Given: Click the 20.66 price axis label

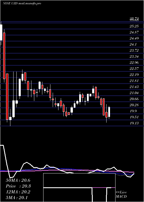Looking at the screenshot, I should [x=134, y=99].
